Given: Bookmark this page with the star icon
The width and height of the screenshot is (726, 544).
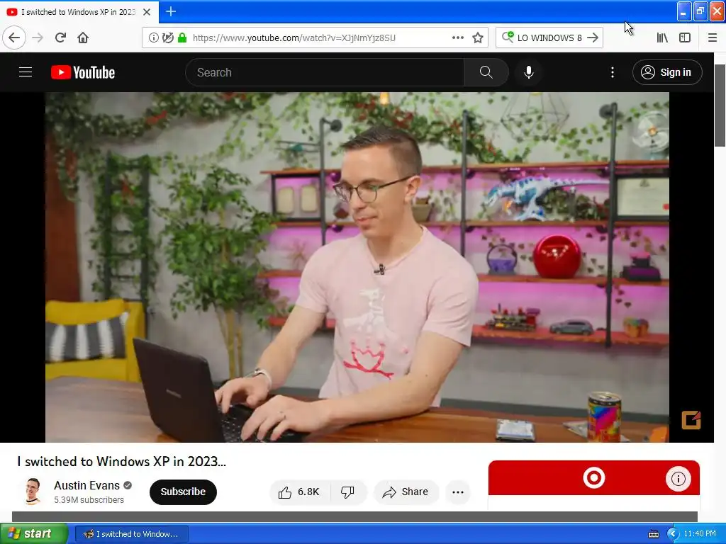Looking at the screenshot, I should [478, 38].
